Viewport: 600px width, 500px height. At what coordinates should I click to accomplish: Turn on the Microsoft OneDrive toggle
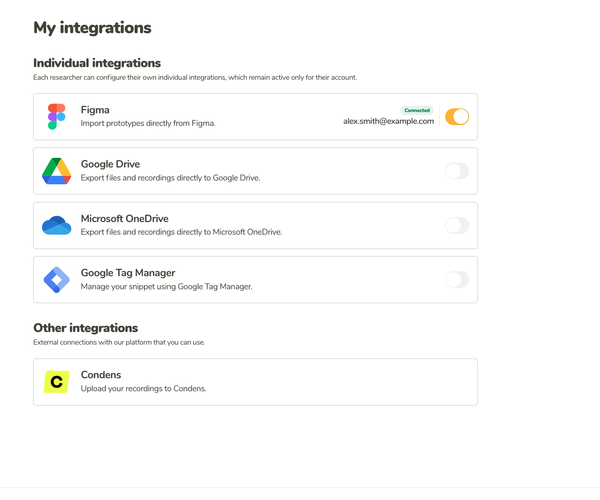click(x=457, y=225)
